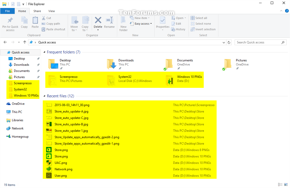This screenshot has height=188, width=290.
Task: Refresh the Quick access view
Action: [229, 42]
